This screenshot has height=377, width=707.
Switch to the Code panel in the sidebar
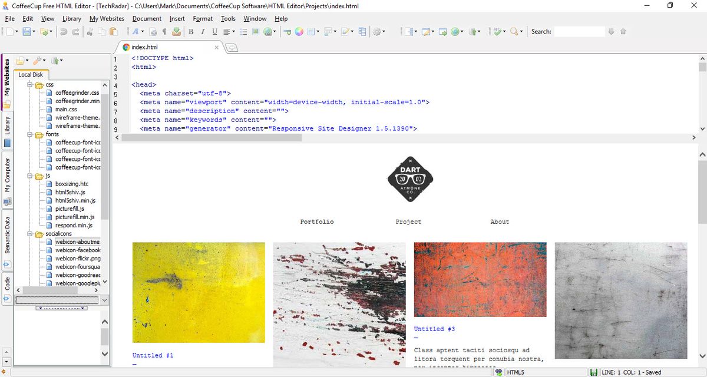pos(6,282)
